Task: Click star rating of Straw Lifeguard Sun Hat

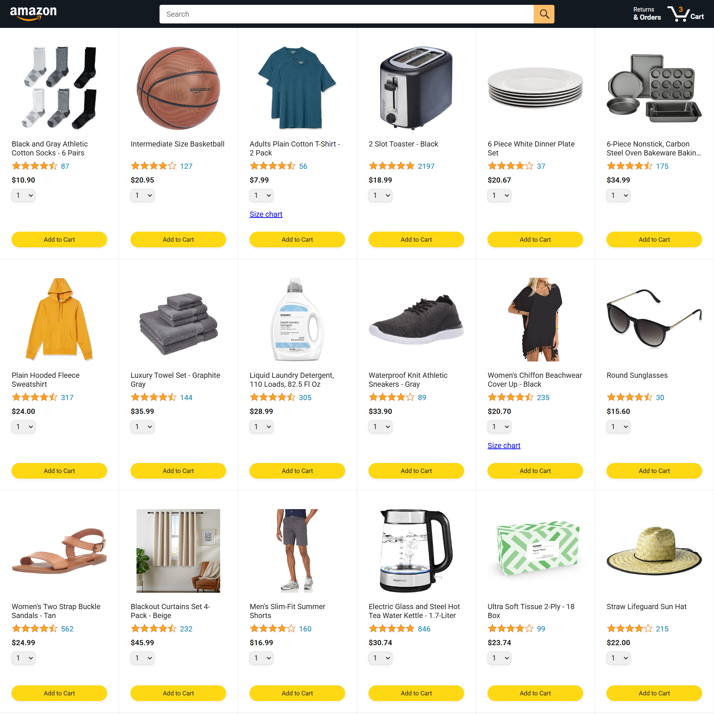Action: (x=630, y=629)
